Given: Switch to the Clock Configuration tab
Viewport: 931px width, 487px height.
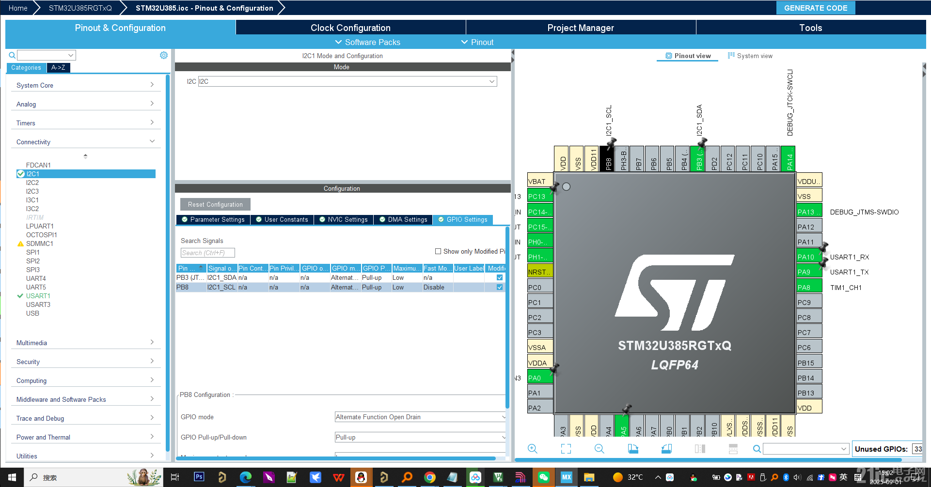Looking at the screenshot, I should pos(350,28).
